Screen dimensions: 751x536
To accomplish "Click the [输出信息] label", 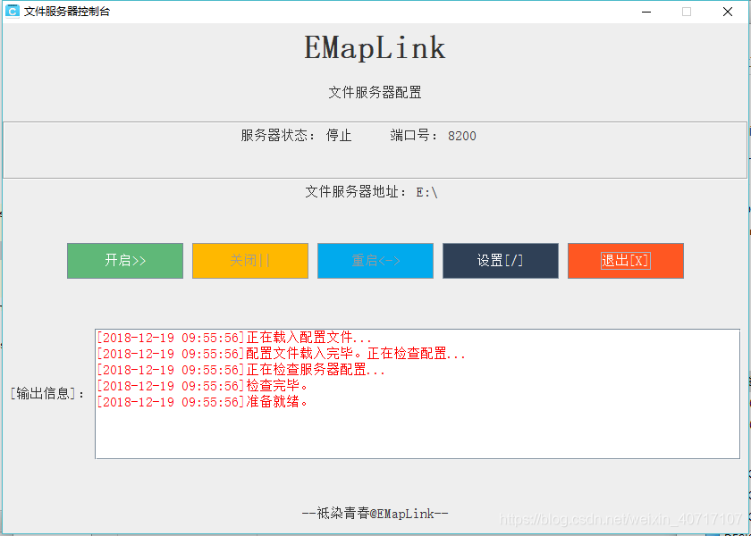I will click(x=46, y=394).
